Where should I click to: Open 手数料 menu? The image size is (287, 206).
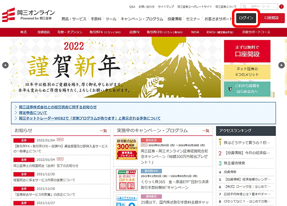[x=96, y=19]
